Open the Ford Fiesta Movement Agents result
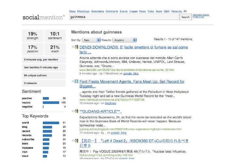The image size is (238, 168). [x=132, y=84]
